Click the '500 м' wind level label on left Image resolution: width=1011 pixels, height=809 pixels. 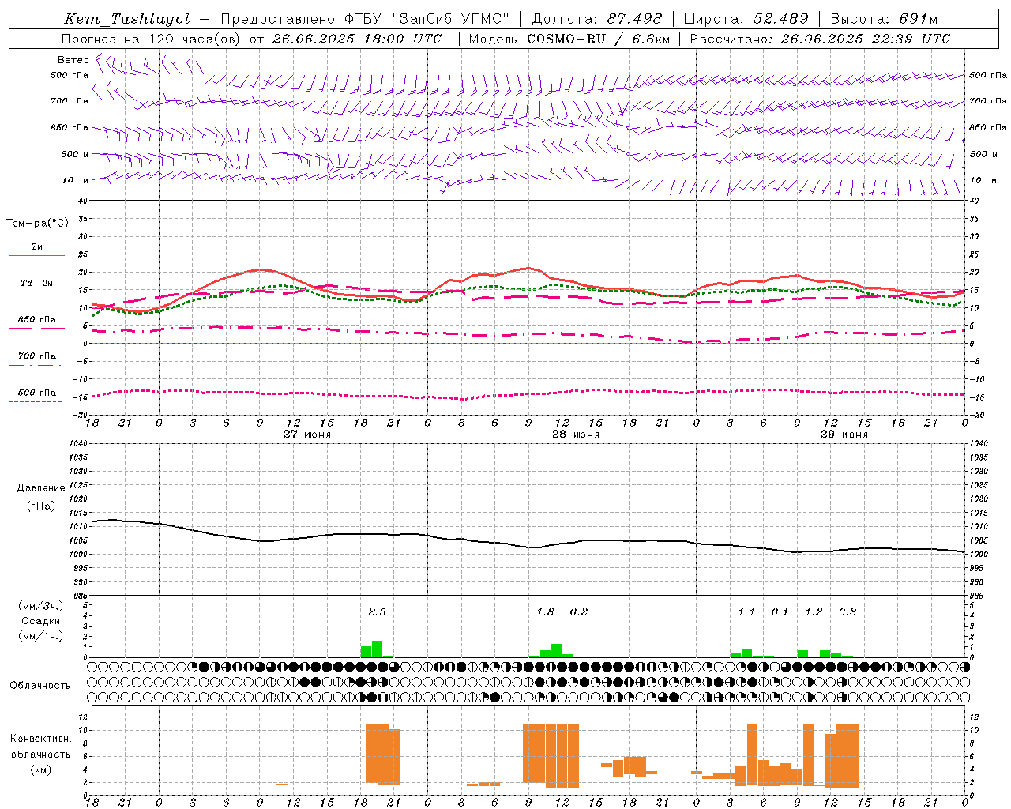(75, 154)
